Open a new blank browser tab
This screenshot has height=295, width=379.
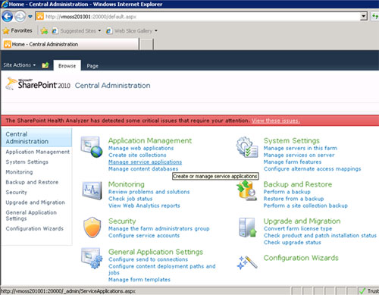tap(146, 45)
